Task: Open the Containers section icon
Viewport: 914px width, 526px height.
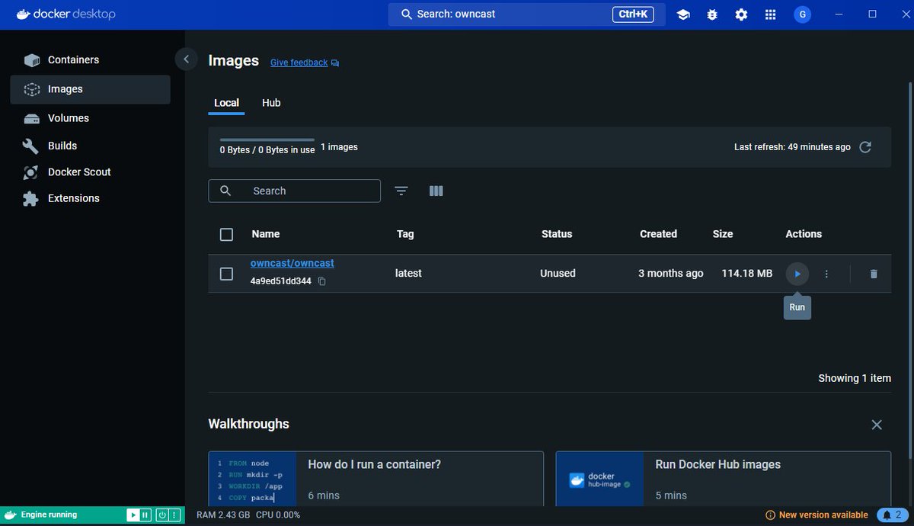Action: click(x=32, y=60)
